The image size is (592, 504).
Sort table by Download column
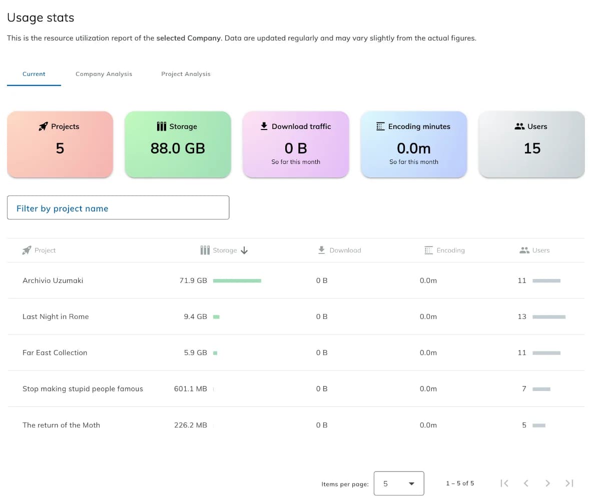click(x=345, y=250)
